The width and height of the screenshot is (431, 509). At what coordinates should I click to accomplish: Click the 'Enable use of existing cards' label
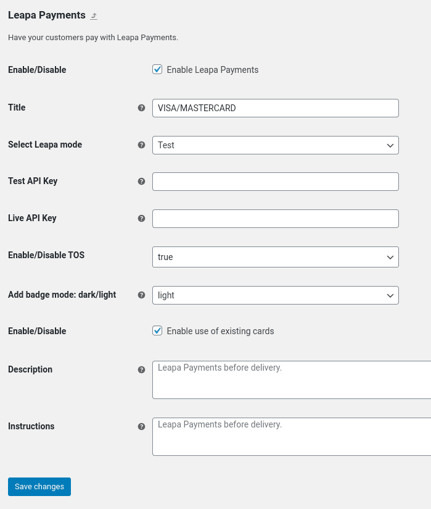(x=220, y=331)
